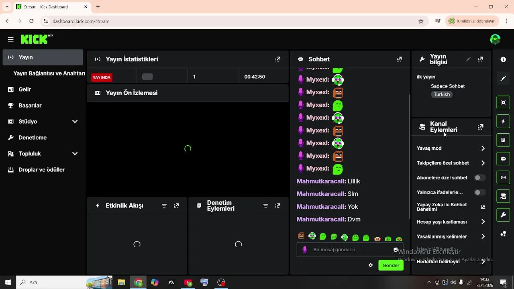Filter the Denetim Eylemleri list

[x=265, y=206]
